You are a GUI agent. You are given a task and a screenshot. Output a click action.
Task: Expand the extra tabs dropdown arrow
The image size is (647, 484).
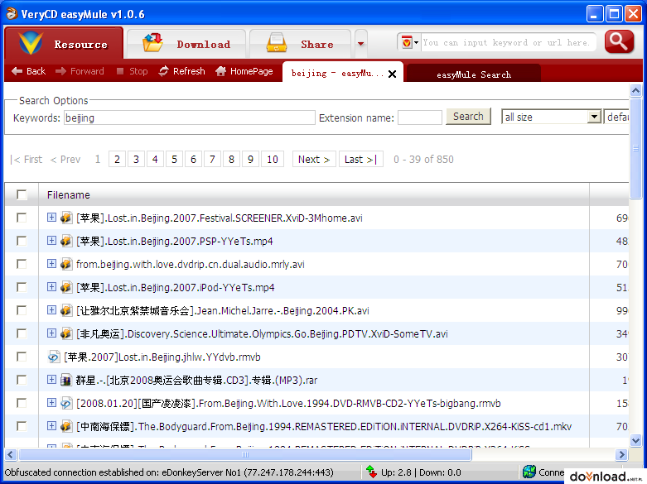point(360,44)
